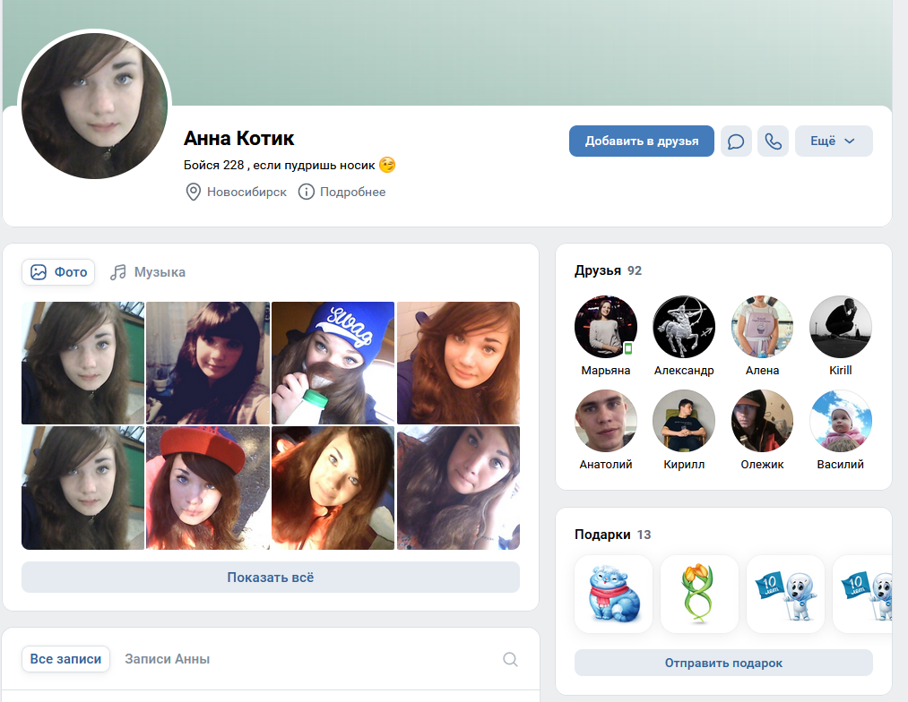Click the name Василий

[840, 465]
